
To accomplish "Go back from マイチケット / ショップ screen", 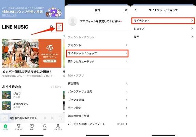I will click(136, 10).
